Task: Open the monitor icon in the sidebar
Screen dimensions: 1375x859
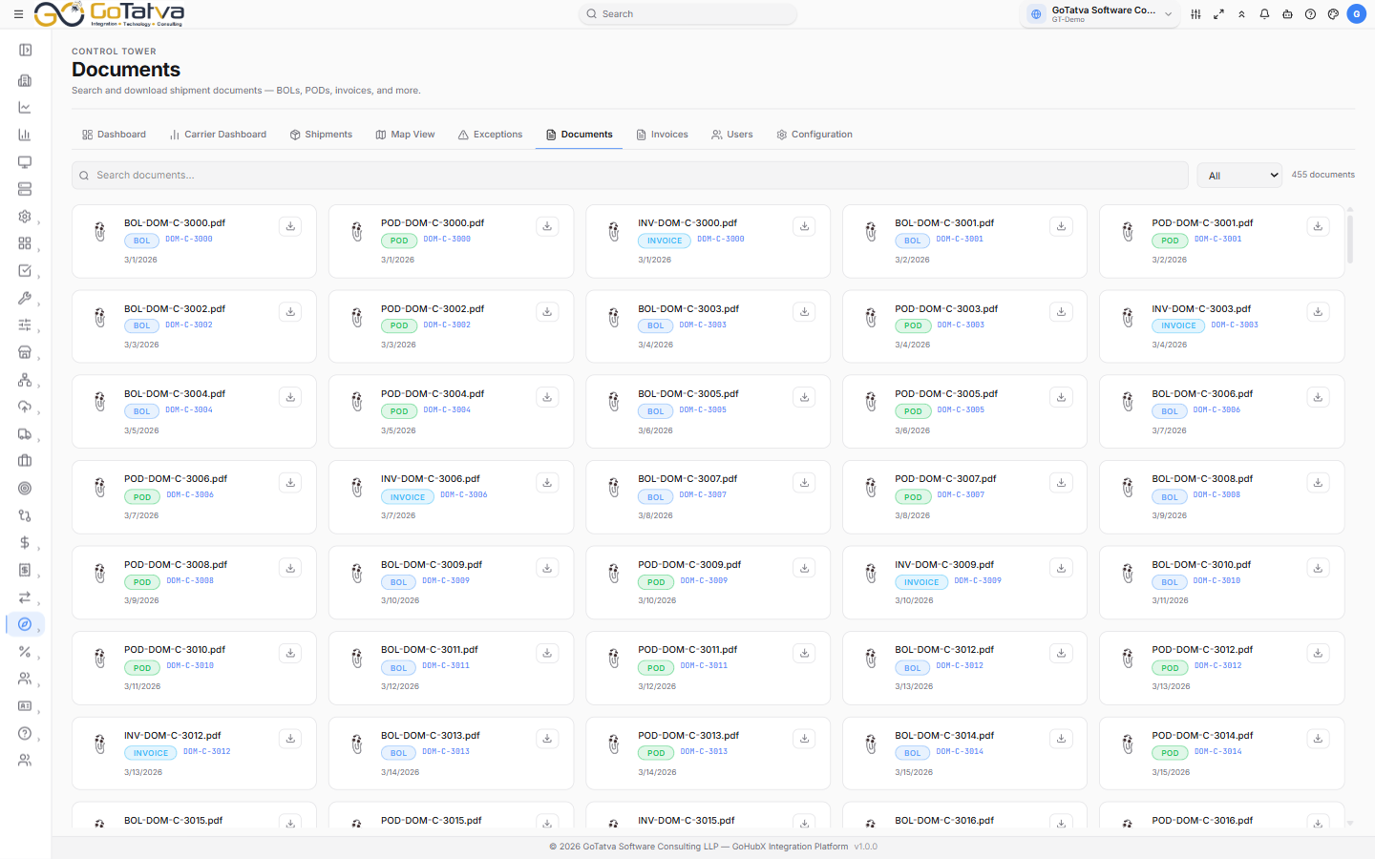Action: click(x=25, y=162)
